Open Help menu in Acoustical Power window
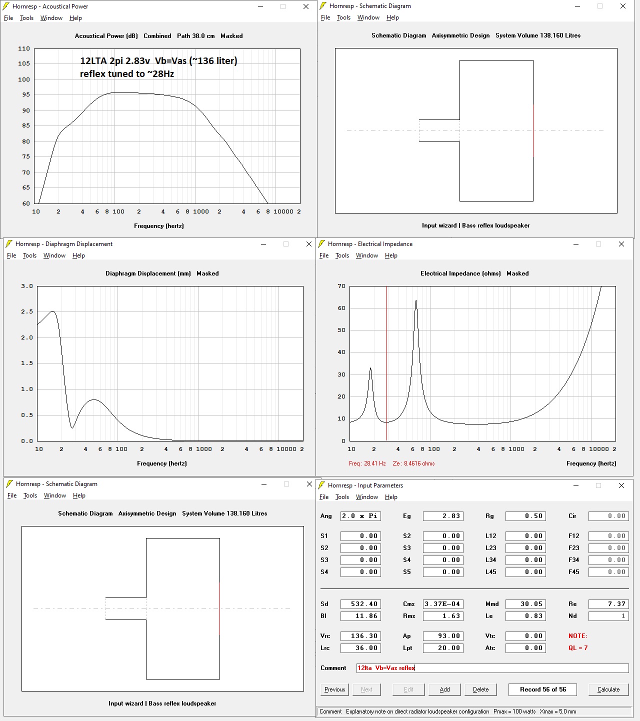This screenshot has width=640, height=721. [75, 18]
